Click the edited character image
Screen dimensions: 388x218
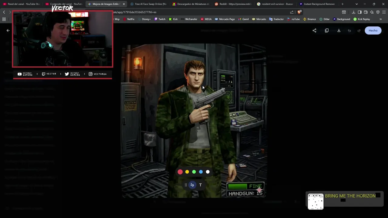(194, 121)
